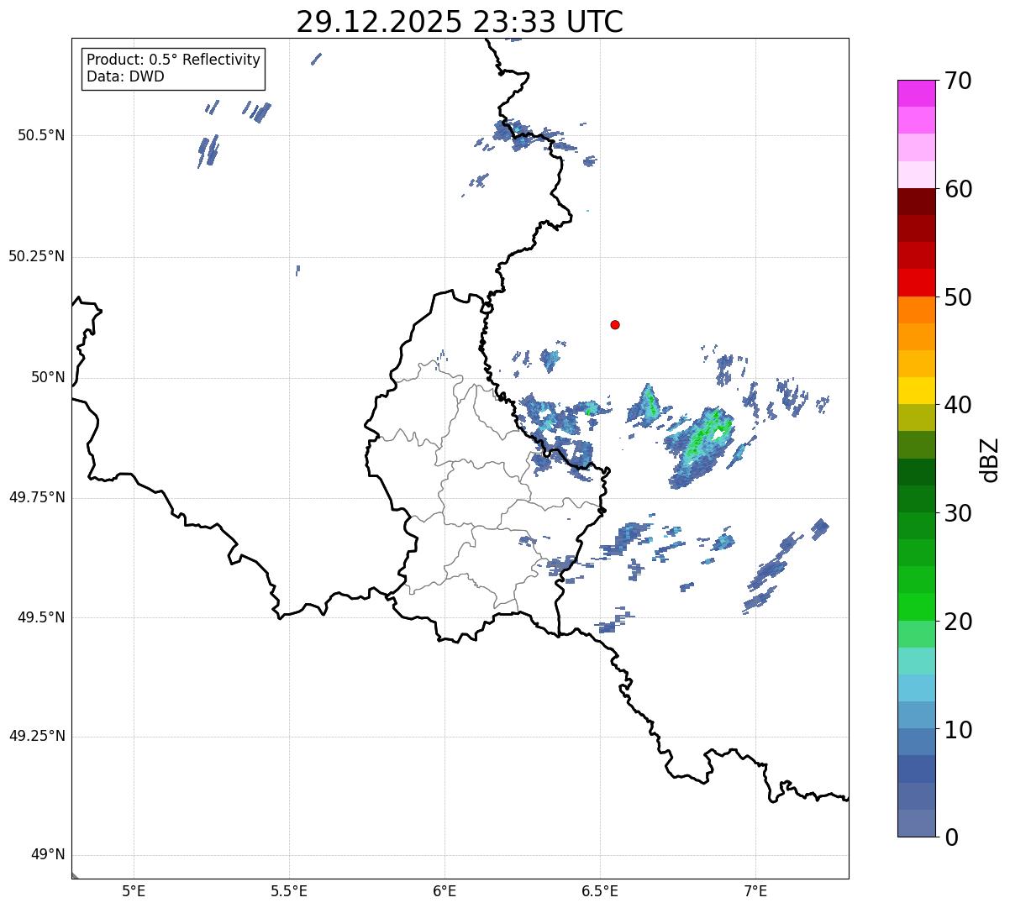1010x908 pixels.
Task: Click the longitude label "6°E"
Action: tap(445, 891)
